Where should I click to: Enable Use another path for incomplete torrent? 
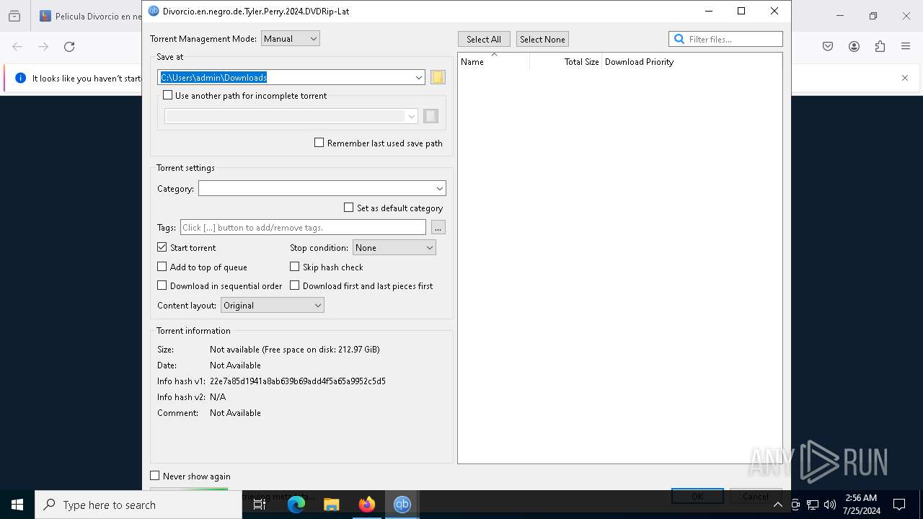point(168,95)
